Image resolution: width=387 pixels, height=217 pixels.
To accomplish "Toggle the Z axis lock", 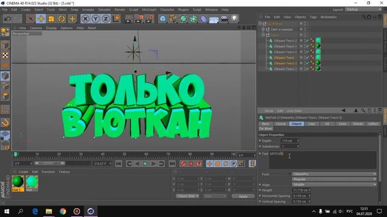I will click(x=106, y=19).
